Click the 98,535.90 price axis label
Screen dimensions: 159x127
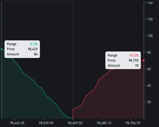tap(46, 123)
